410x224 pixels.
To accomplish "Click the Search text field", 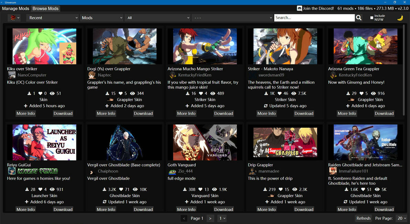I will (x=314, y=18).
